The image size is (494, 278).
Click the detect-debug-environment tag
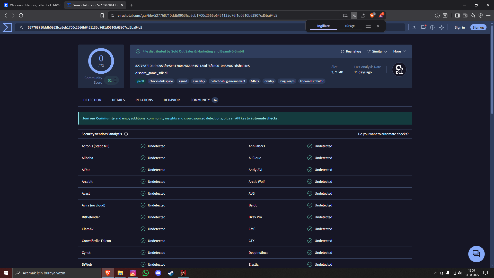228,81
